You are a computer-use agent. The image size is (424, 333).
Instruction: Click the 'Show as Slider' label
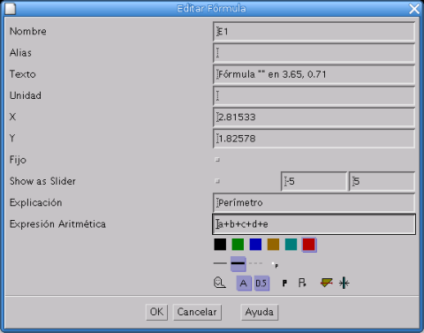[x=42, y=181]
